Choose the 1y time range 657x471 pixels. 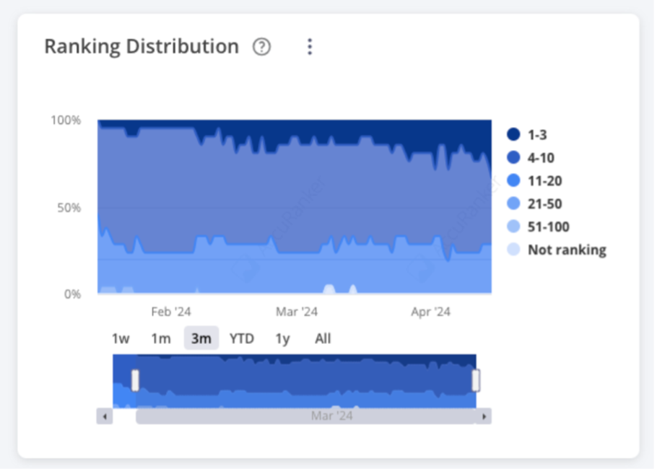282,338
